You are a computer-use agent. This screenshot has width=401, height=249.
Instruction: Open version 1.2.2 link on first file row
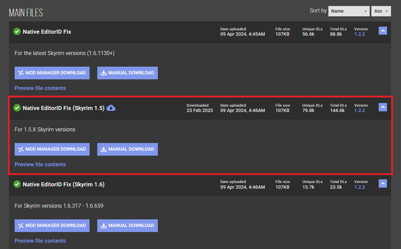tap(360, 34)
